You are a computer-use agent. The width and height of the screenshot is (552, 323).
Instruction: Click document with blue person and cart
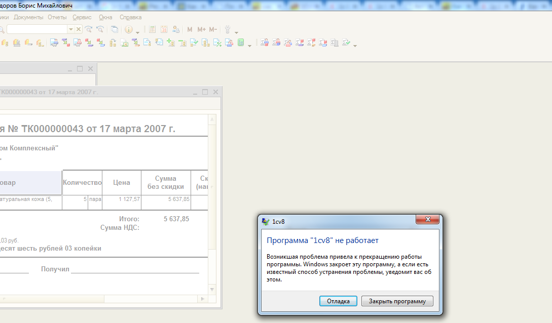click(54, 43)
